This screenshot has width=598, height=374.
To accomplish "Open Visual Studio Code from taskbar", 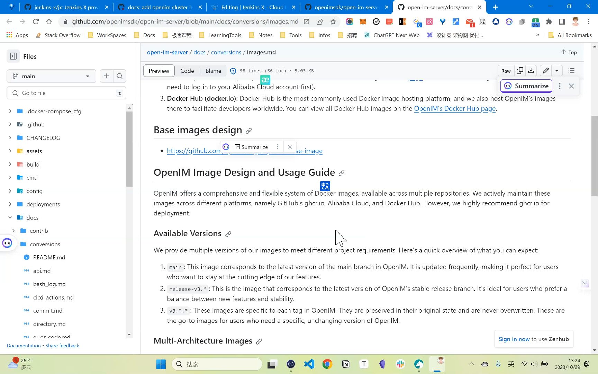I will tap(309, 364).
